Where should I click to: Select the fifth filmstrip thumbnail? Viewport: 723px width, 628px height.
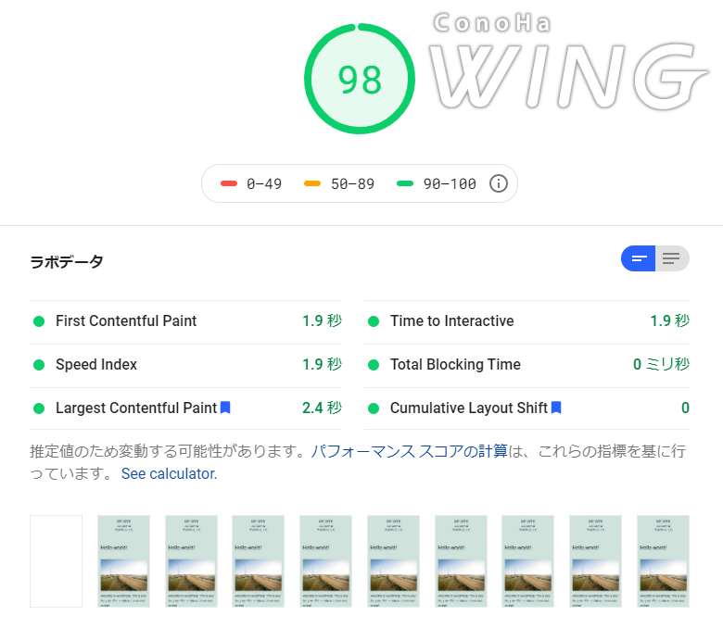pyautogui.click(x=325, y=561)
